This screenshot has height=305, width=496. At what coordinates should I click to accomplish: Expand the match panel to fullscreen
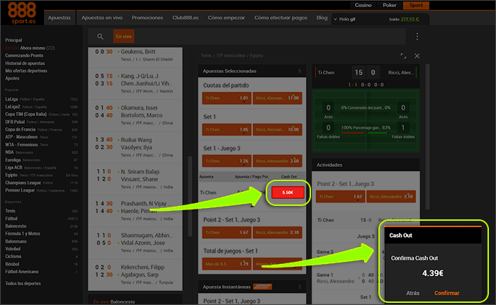pos(403,56)
